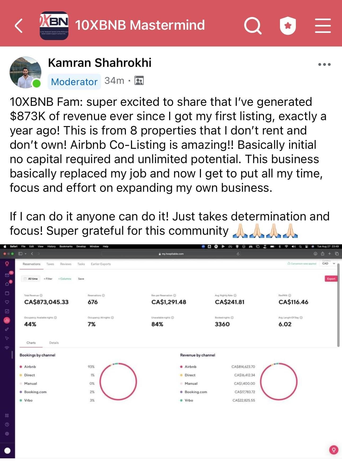Tap the back arrow in header

[19, 26]
